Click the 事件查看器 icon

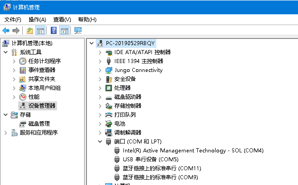pyautogui.click(x=23, y=70)
